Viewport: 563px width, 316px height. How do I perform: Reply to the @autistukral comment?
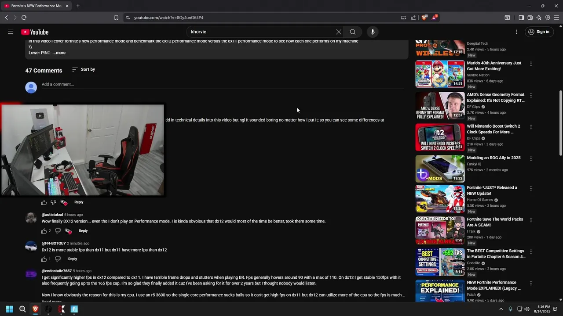coord(83,231)
